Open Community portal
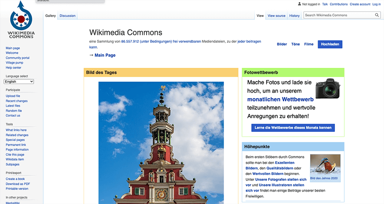This screenshot has height=204, width=384. click(17, 58)
